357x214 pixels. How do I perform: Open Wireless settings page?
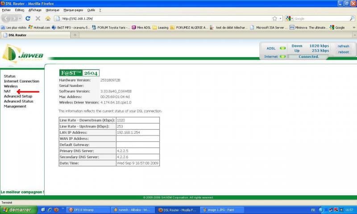[x=11, y=86]
